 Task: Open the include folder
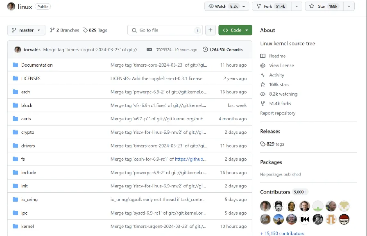pyautogui.click(x=29, y=173)
